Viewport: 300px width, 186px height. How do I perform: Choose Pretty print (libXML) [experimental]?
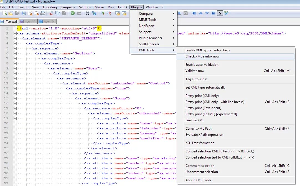[x=235, y=114]
